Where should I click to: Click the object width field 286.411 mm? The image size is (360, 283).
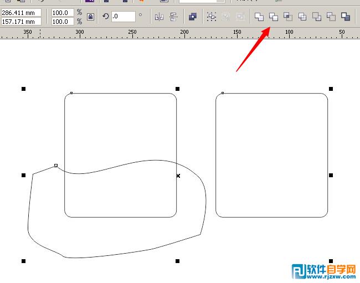click(21, 13)
